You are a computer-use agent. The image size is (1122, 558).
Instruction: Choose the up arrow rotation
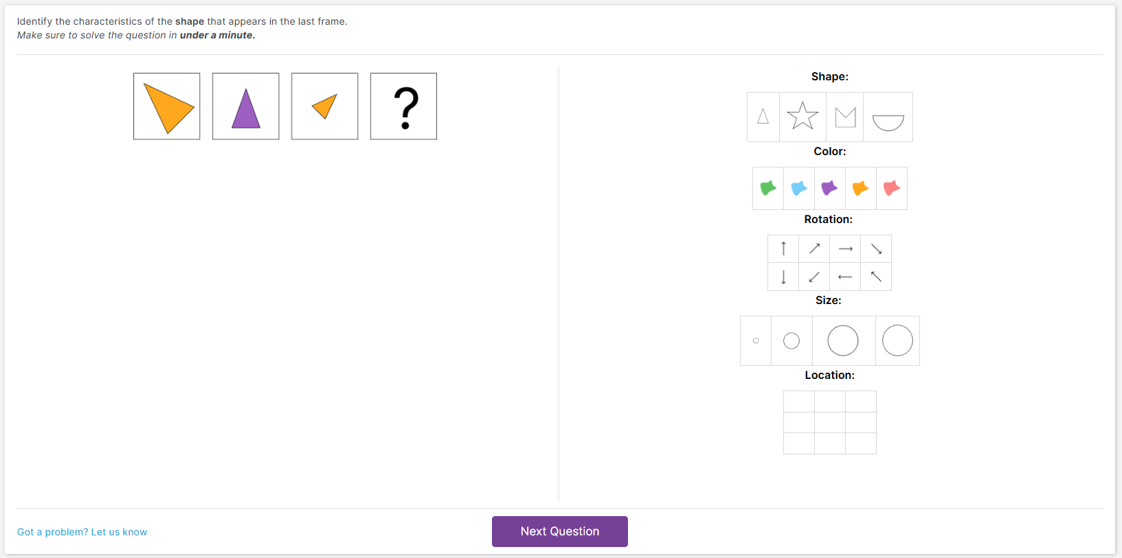coord(783,249)
